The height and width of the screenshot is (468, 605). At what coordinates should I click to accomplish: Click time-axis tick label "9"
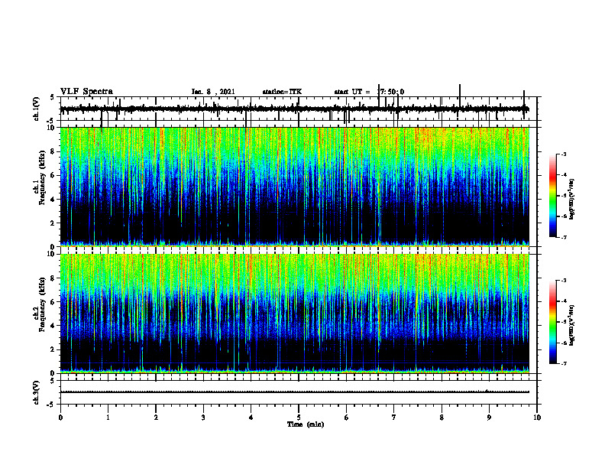pyautogui.click(x=489, y=418)
